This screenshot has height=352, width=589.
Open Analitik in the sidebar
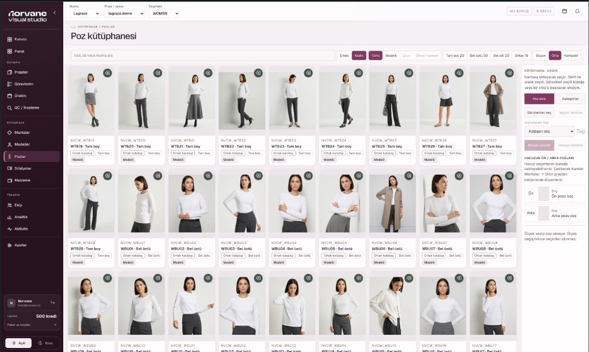point(32,217)
